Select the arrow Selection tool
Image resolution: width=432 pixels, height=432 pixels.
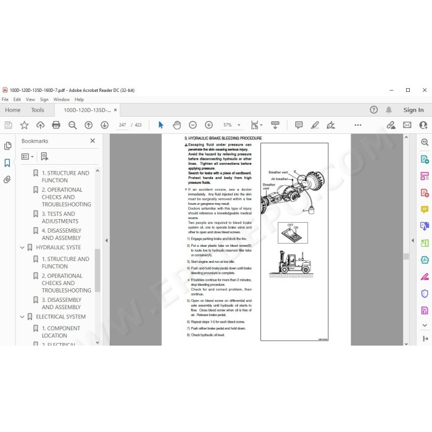(161, 125)
